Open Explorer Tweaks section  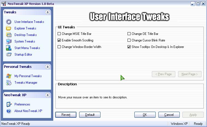tap(25, 28)
